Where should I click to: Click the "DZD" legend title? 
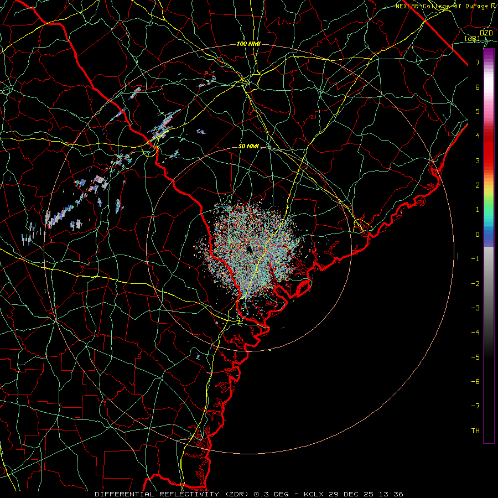click(486, 33)
